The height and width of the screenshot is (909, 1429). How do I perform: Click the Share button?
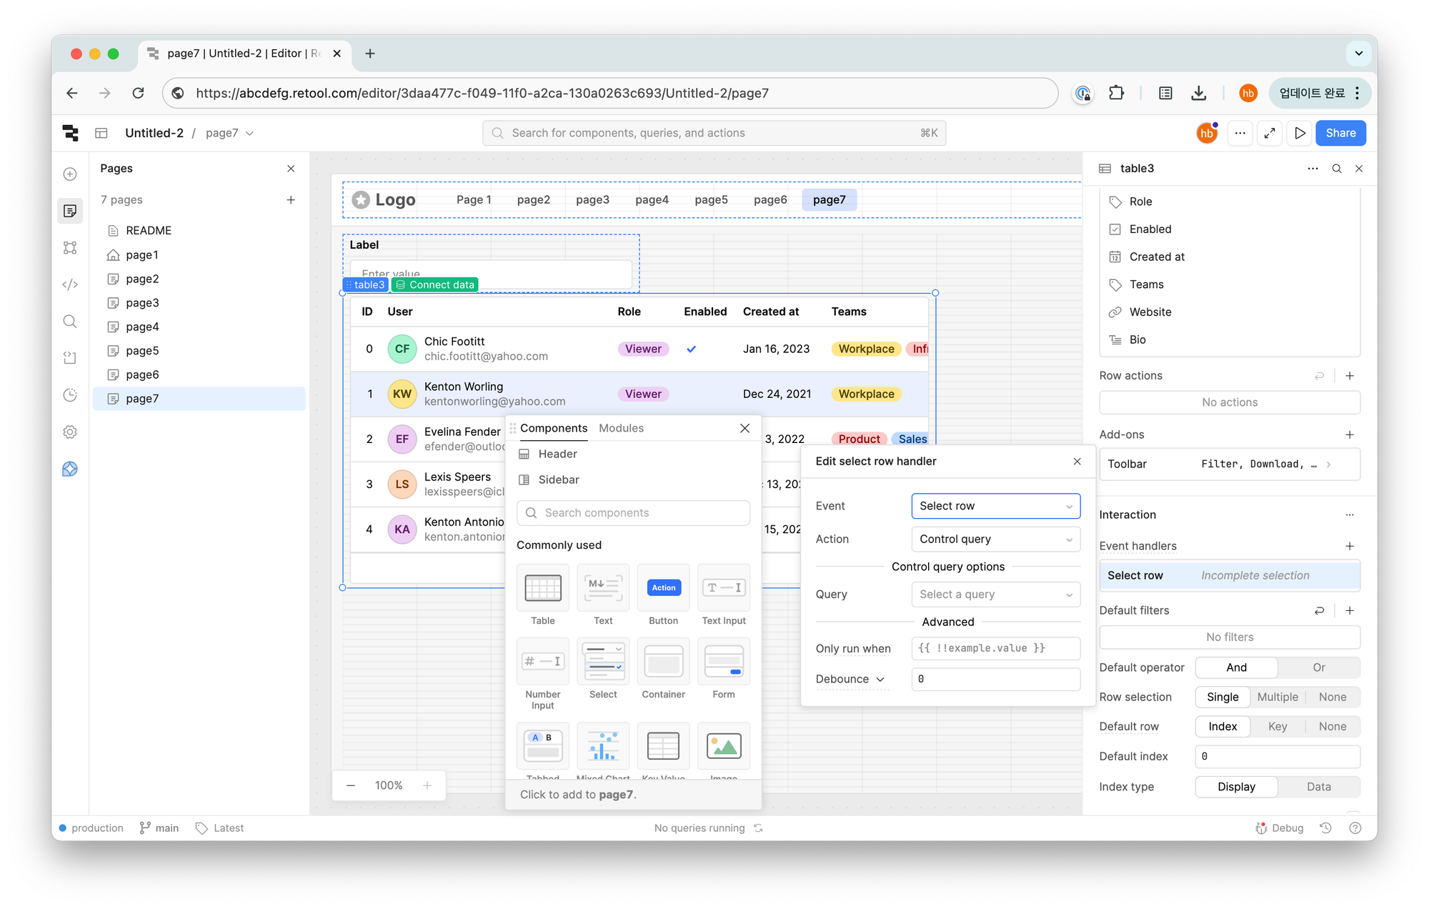point(1340,133)
